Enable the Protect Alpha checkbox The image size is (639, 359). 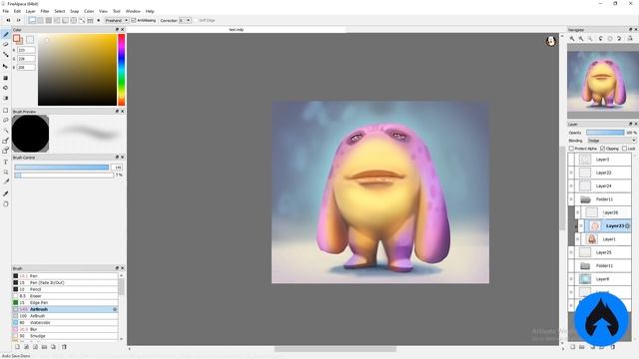(571, 149)
